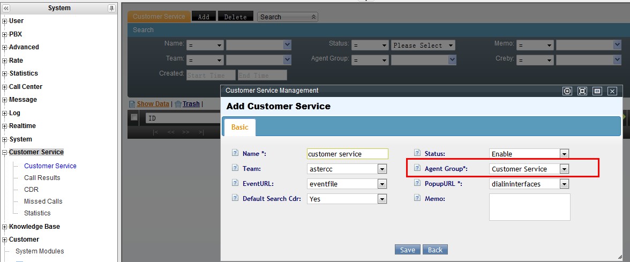This screenshot has width=630, height=262.
Task: Expand the Call Center tree node
Action: pos(5,87)
